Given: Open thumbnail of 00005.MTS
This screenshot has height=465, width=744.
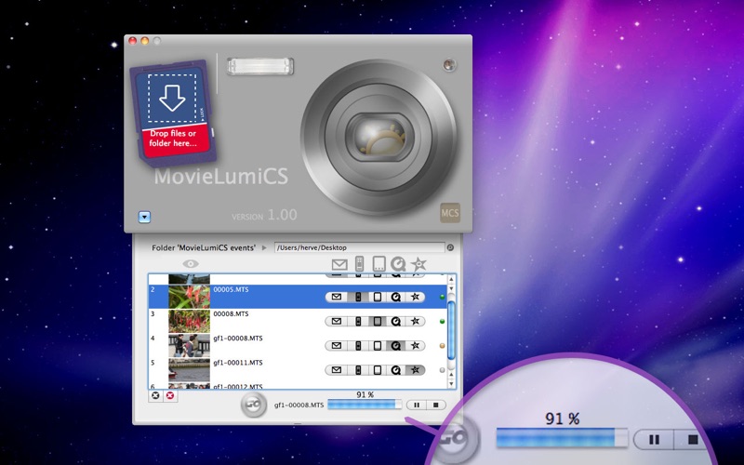Looking at the screenshot, I should point(189,297).
